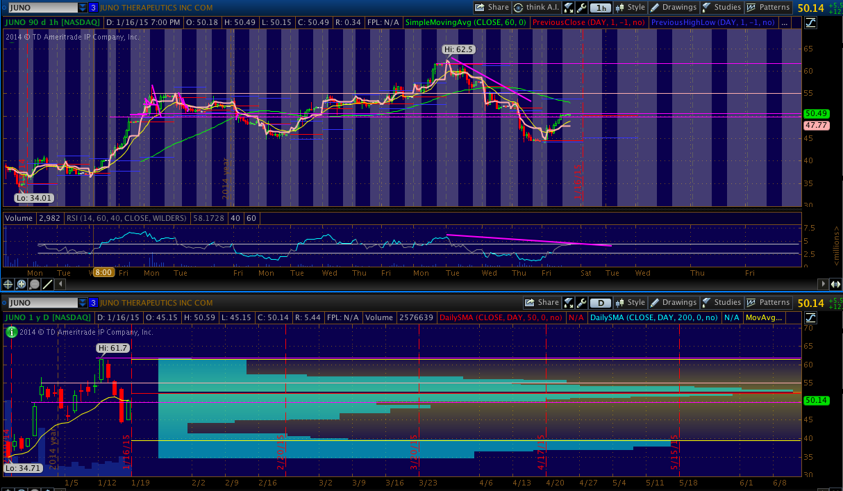Screen dimensions: 843x491
Task: Open top chart settings wrench icon
Action: [x=581, y=8]
